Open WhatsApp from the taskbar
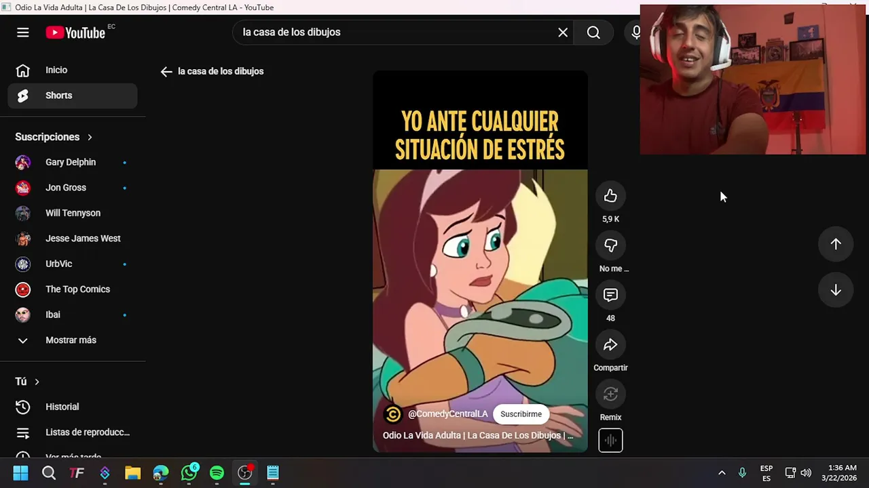Image resolution: width=869 pixels, height=488 pixels. click(x=189, y=472)
